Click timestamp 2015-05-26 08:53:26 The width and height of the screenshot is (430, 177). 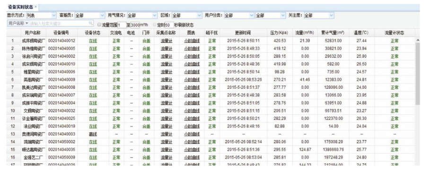[x=243, y=80]
